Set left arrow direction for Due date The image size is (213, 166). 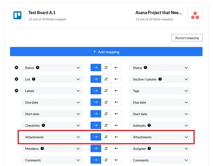point(116,102)
